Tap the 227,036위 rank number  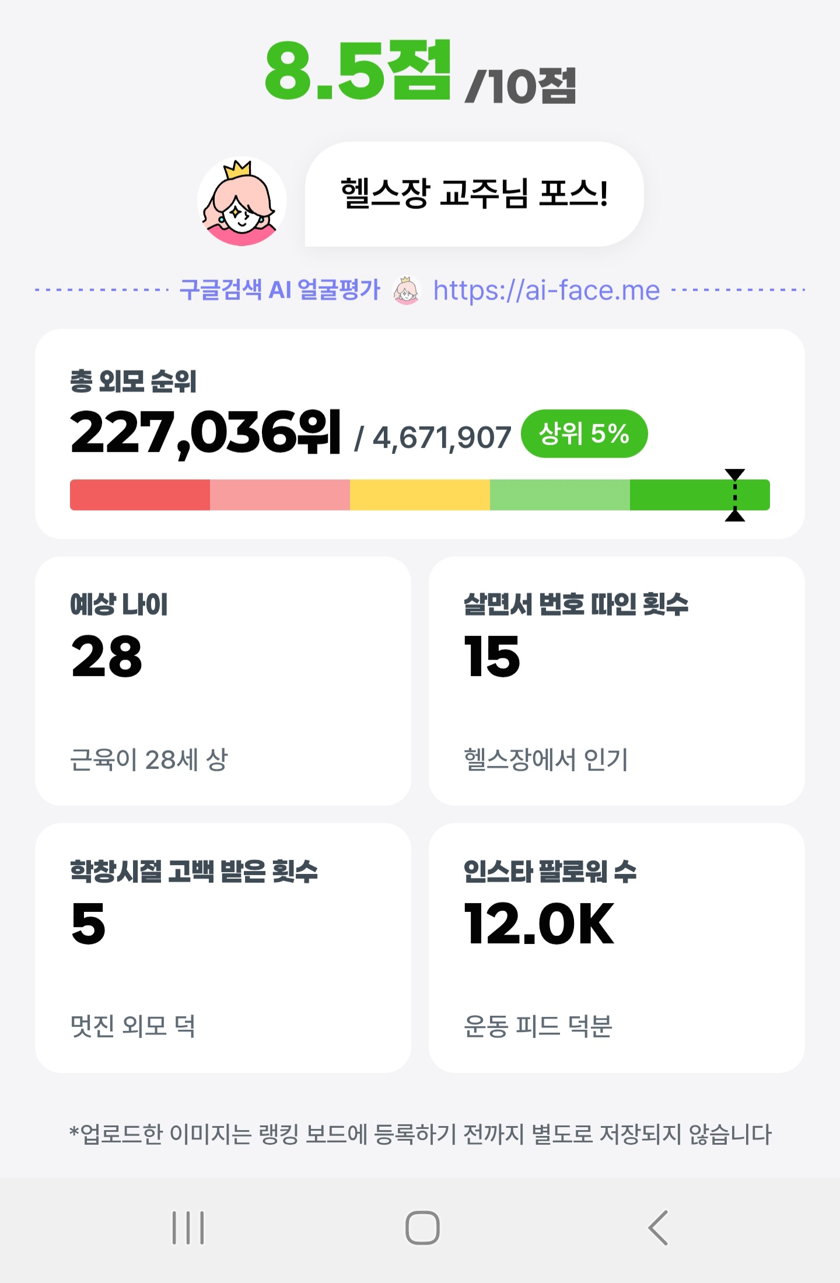[x=205, y=433]
